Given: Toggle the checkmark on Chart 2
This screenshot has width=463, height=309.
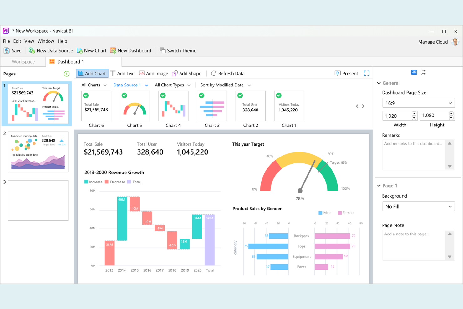Looking at the screenshot, I should pos(240,95).
